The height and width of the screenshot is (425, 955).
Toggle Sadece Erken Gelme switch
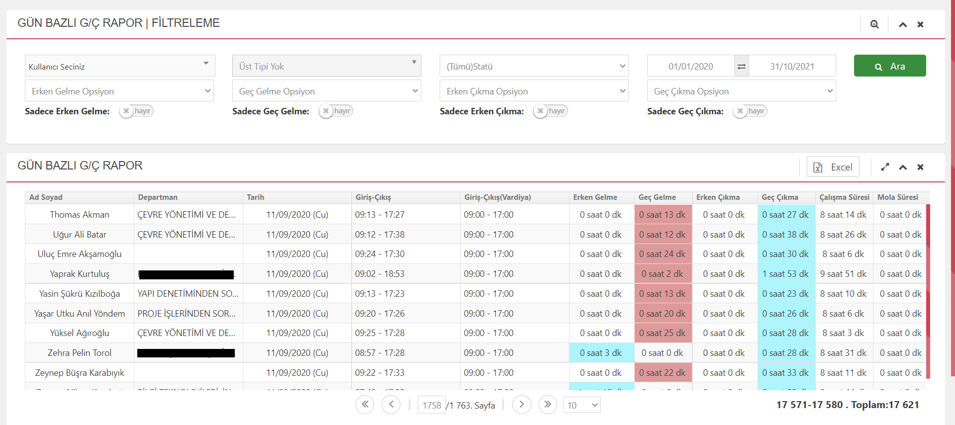[x=136, y=111]
